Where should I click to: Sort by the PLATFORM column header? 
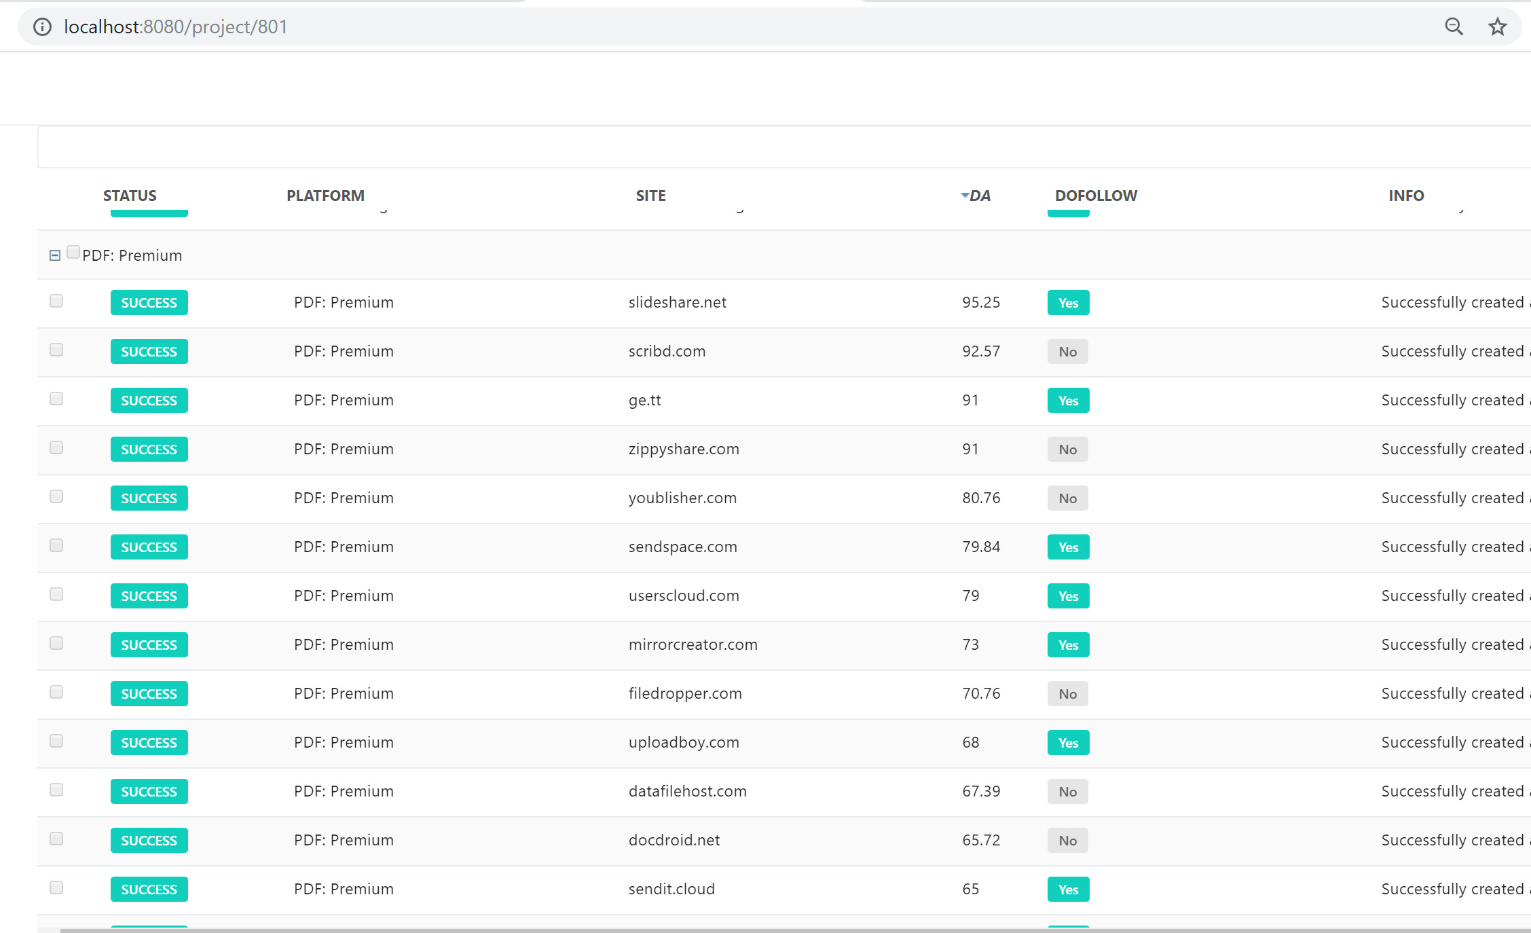click(325, 196)
